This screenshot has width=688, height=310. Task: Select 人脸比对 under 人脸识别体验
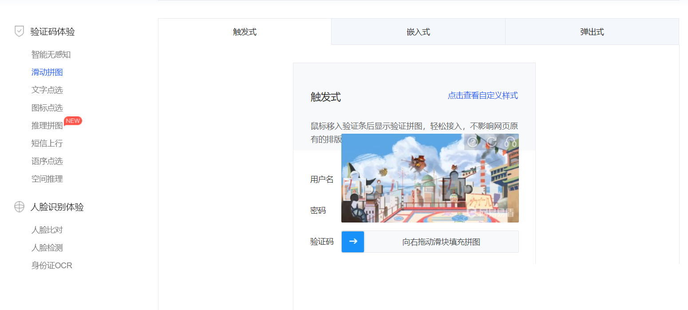[x=47, y=230]
